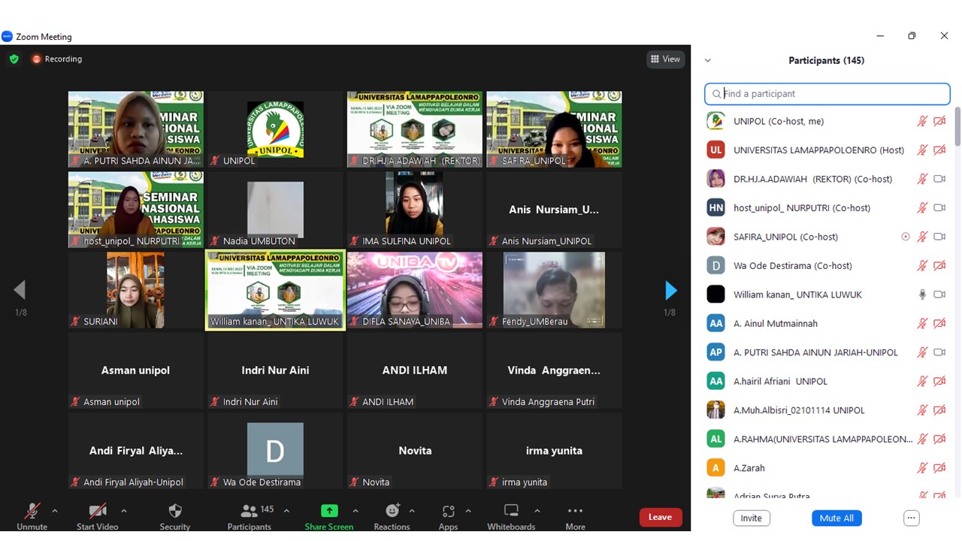The width and height of the screenshot is (962, 541).
Task: Toggle video-off icon for A.hairil Afriani UNIPOL
Action: pos(939,382)
